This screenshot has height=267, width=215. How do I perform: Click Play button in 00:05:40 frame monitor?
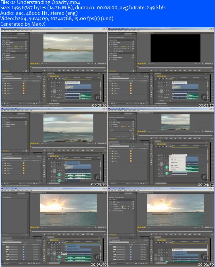click(68, 234)
